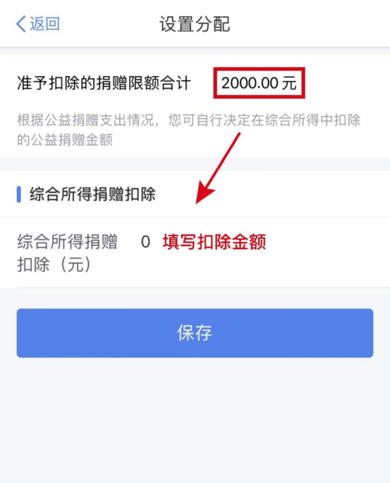Go back via the 返回 link
Image resolution: width=390 pixels, height=483 pixels.
pos(44,24)
